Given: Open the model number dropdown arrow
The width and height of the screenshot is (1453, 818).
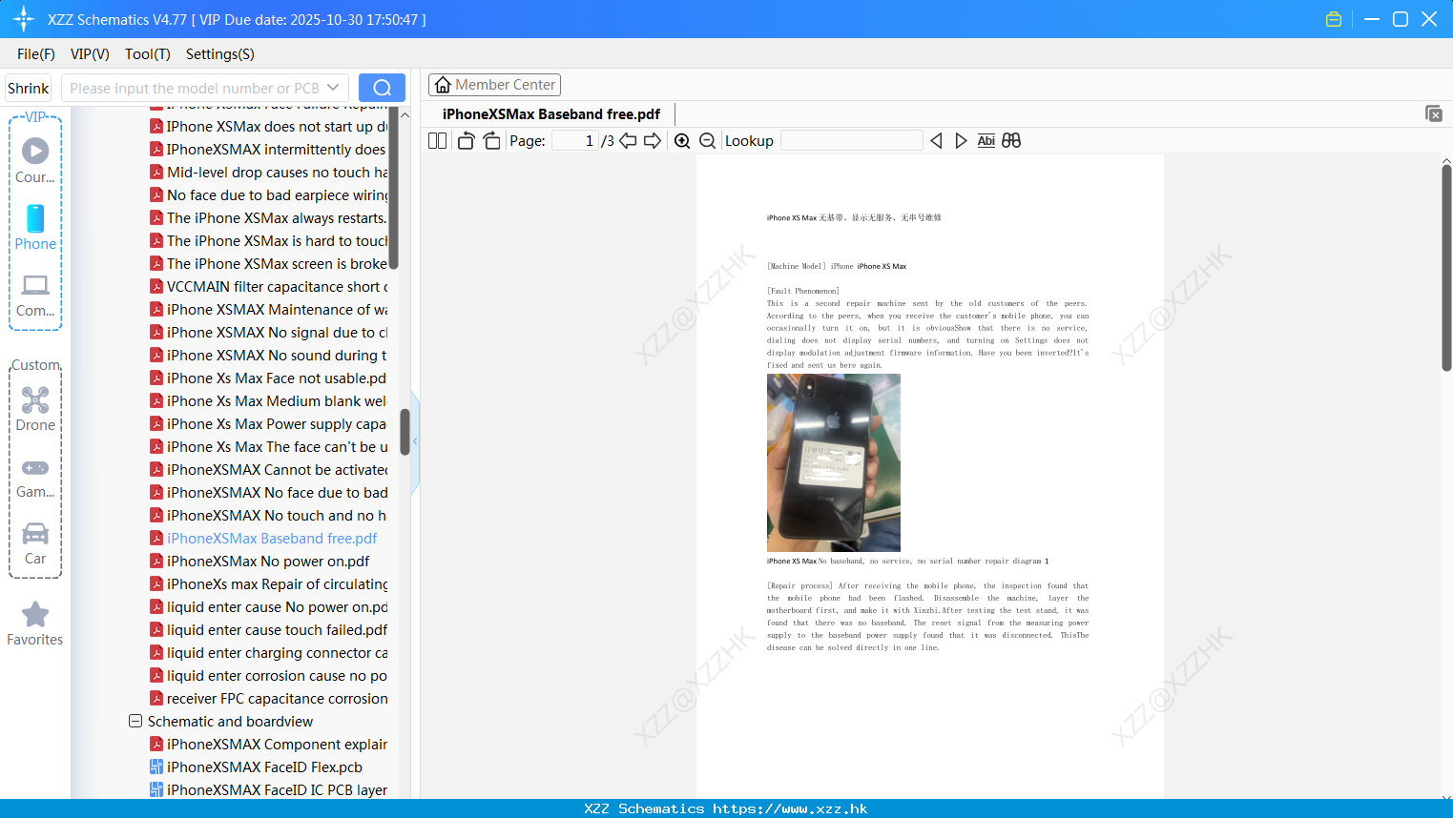Looking at the screenshot, I should tap(333, 88).
